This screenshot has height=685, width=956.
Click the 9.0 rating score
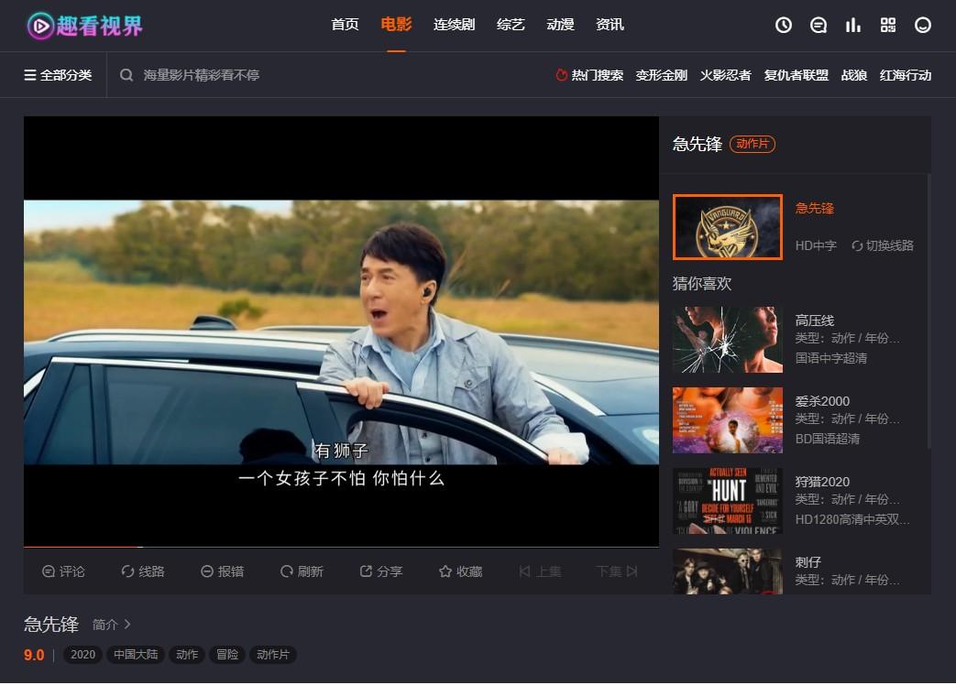(34, 655)
